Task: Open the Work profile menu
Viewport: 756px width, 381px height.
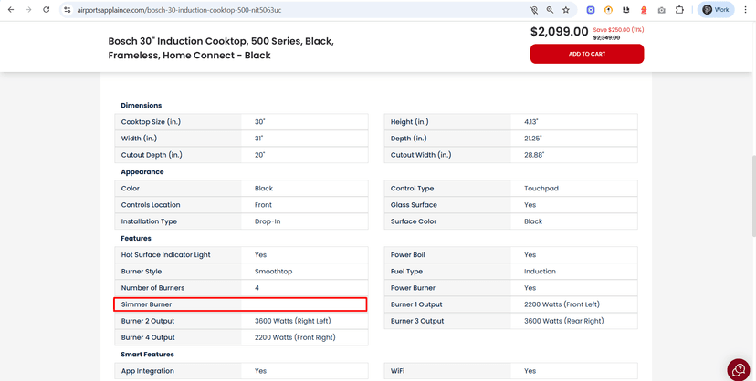Action: pyautogui.click(x=717, y=10)
